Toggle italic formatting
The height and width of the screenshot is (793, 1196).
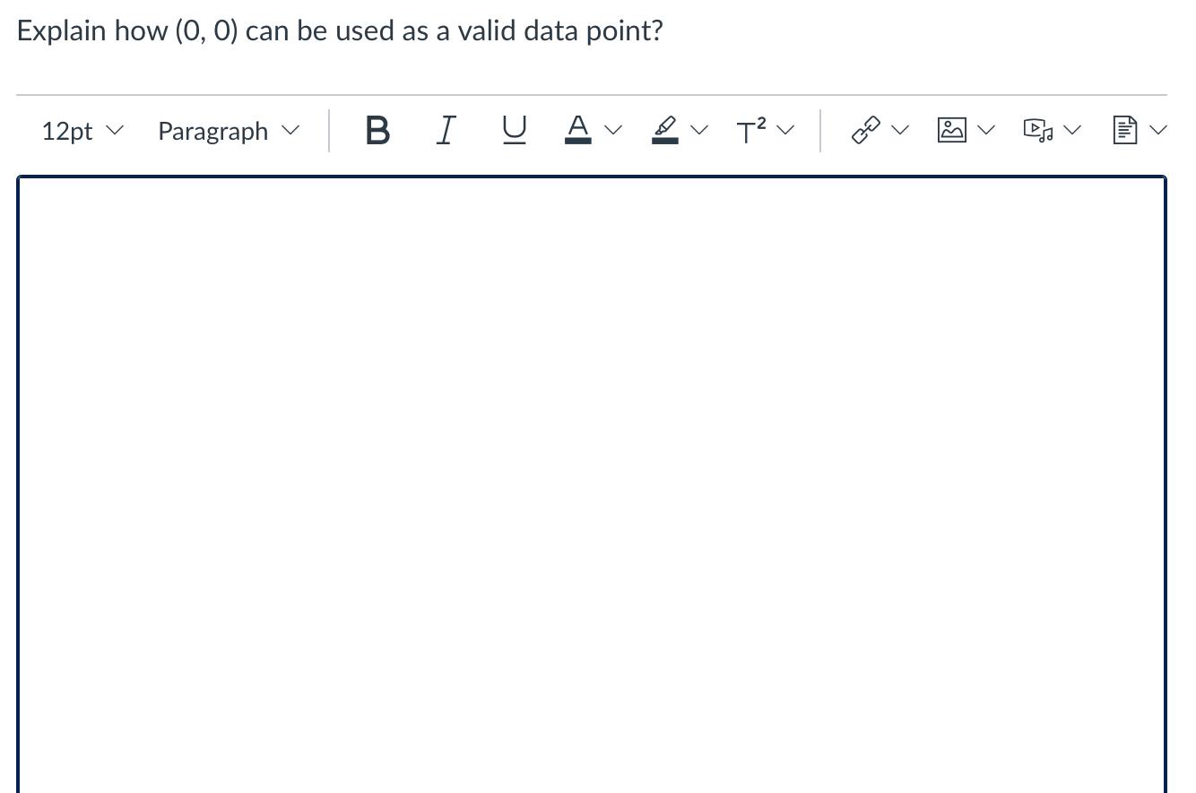[446, 131]
